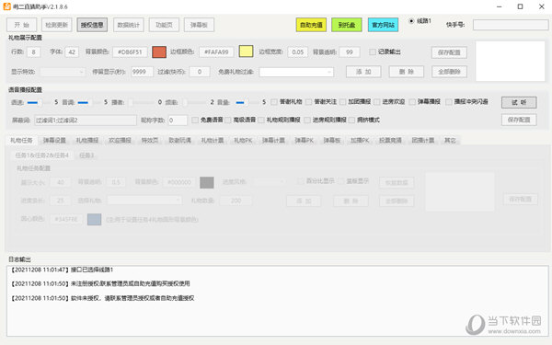The image size is (552, 345).
Task: Click the 字体 field showing 42
Action: 72,52
